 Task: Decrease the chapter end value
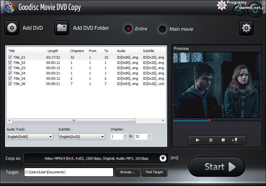click(149, 138)
